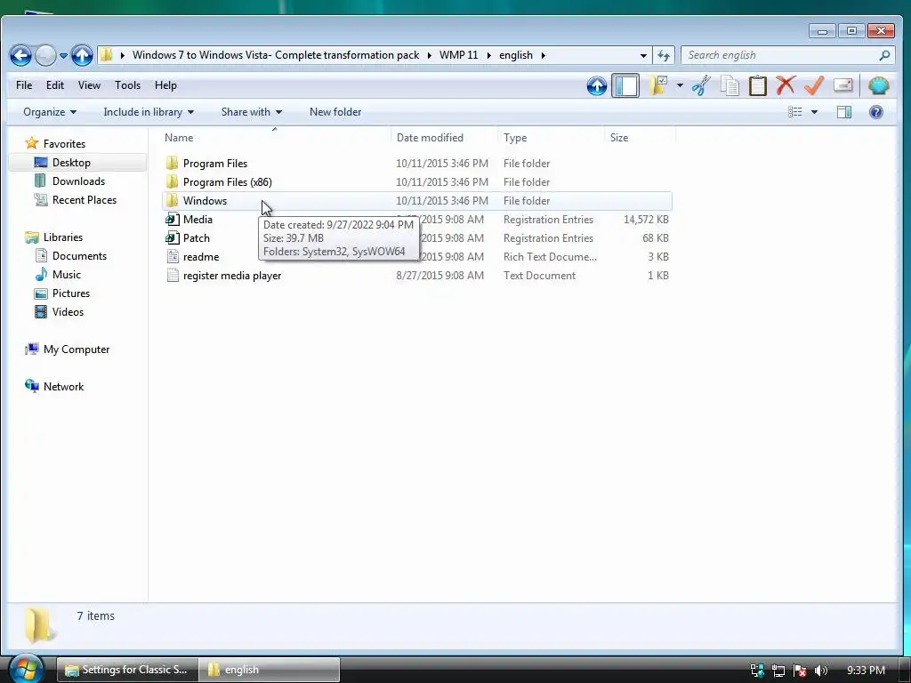Open the Share with dropdown

tap(252, 112)
